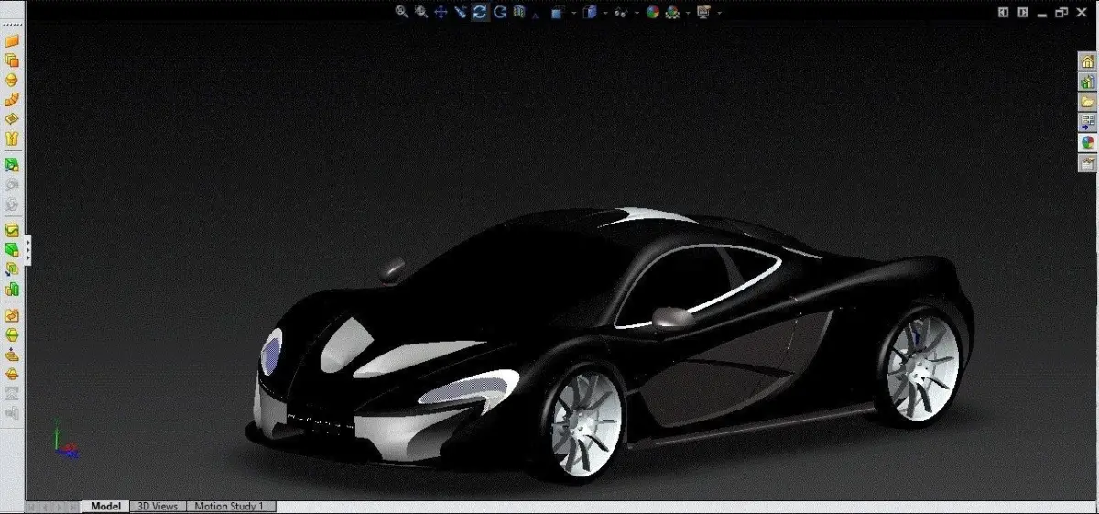Open Custom Properties task pane icon
This screenshot has height=514, width=1099.
coord(1087,162)
